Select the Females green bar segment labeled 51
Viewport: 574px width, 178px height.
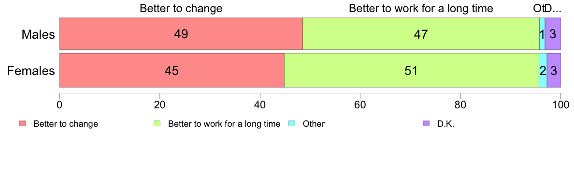click(x=412, y=70)
